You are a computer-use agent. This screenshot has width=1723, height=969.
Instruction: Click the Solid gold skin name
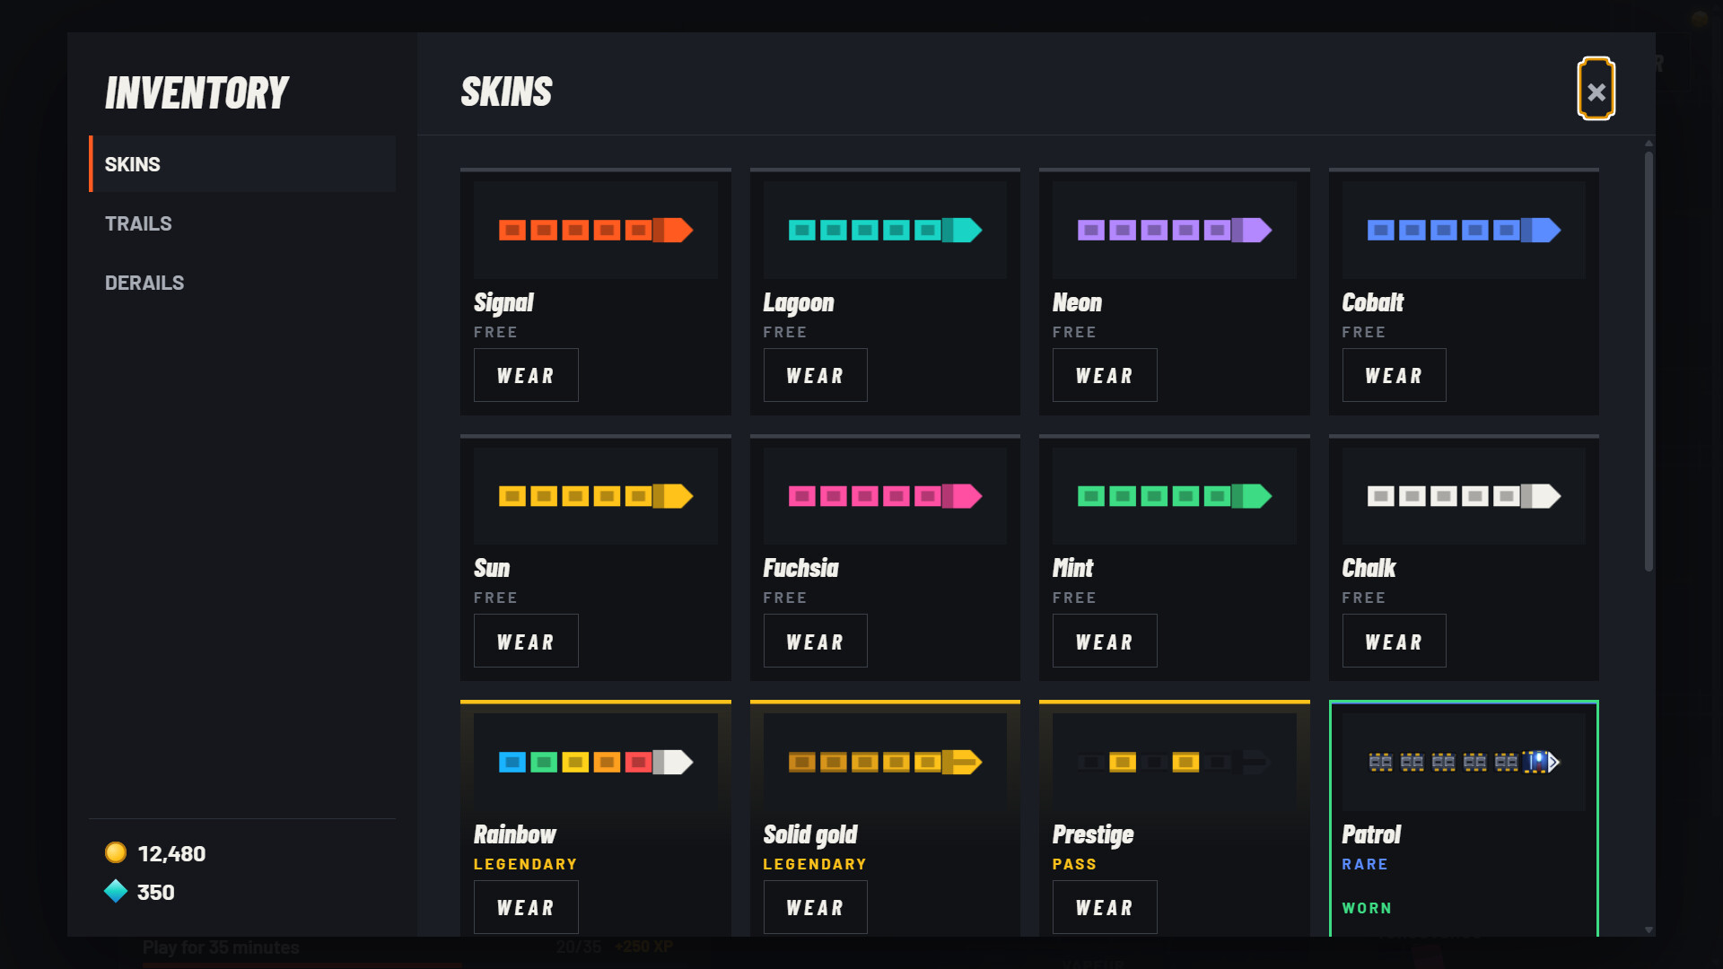[x=810, y=834]
